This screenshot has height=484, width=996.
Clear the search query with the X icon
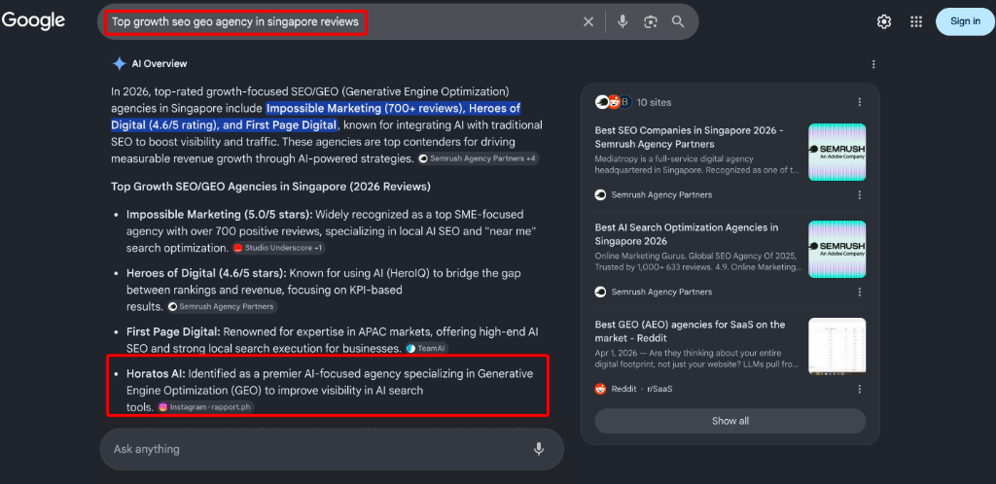pos(588,21)
